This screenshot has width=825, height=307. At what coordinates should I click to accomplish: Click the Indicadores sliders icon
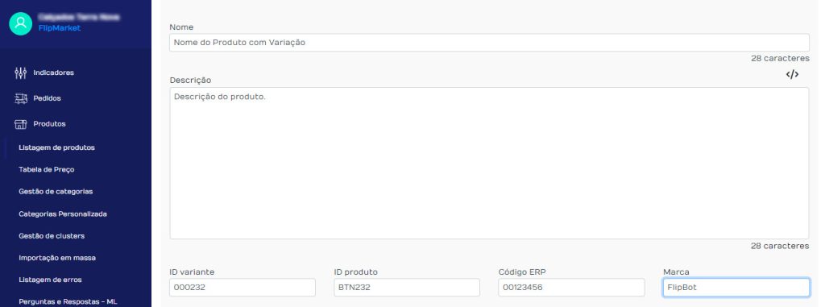[20, 73]
